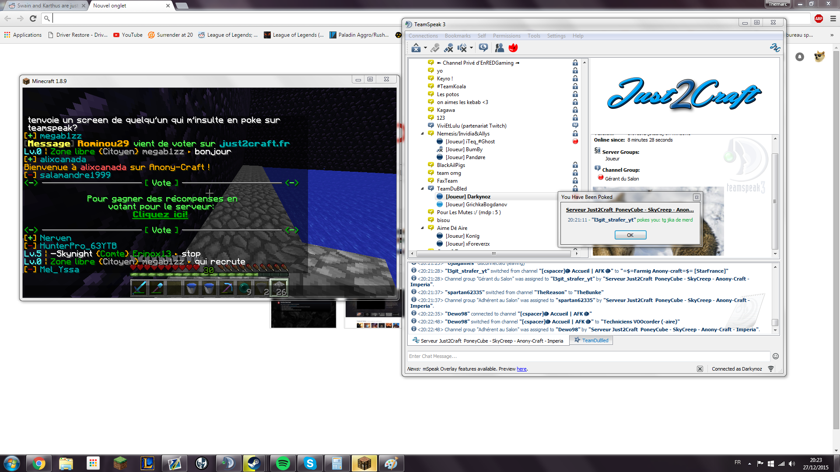Collapse the TeamDuBled channel tree
Screen dimensions: 840x472
coord(422,189)
